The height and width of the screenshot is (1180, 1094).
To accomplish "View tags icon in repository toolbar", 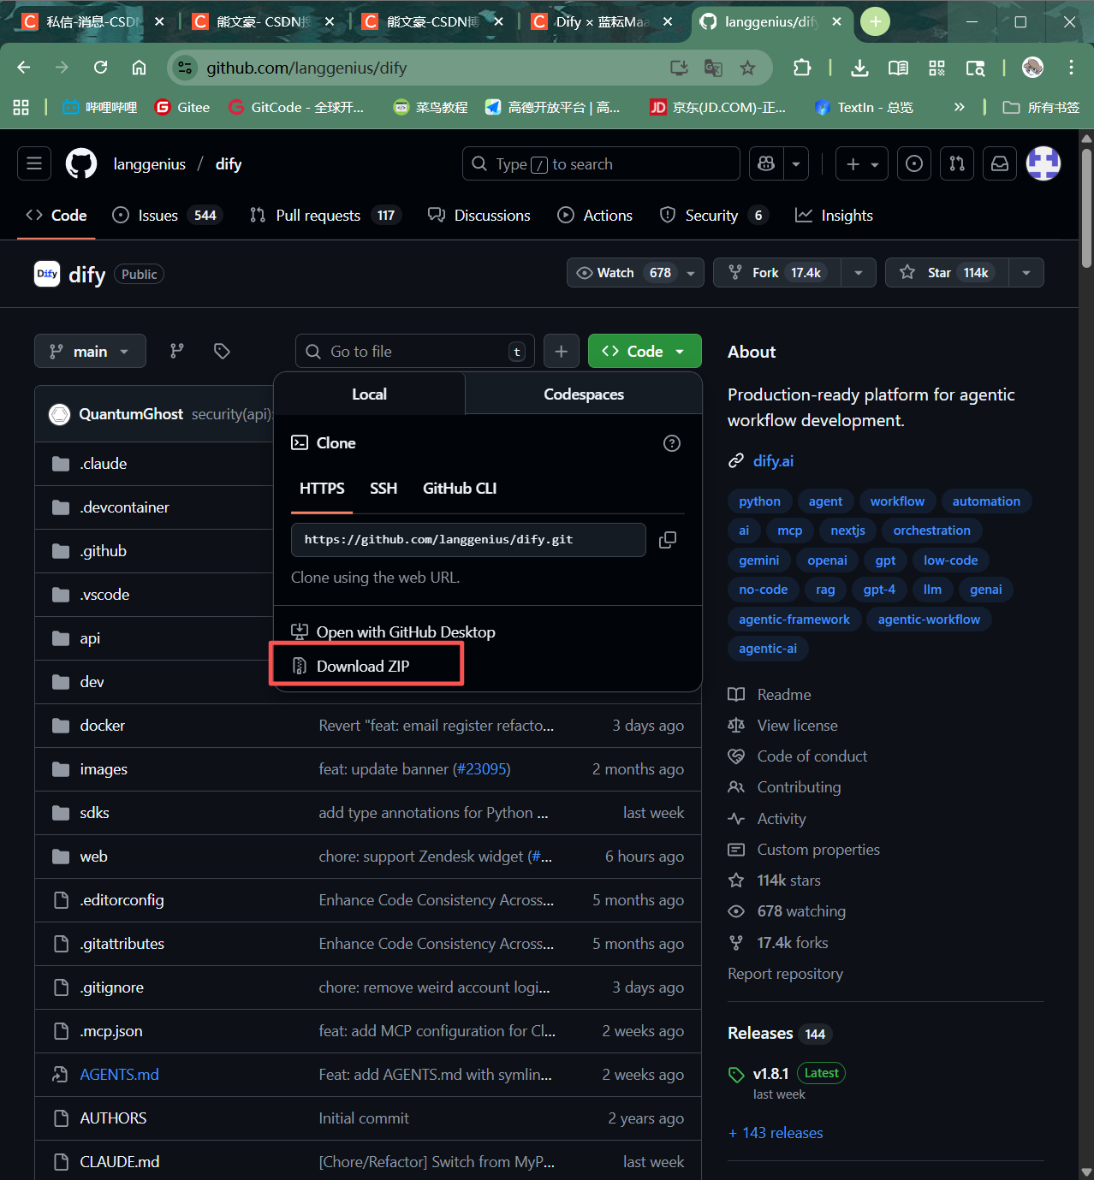I will coord(222,351).
